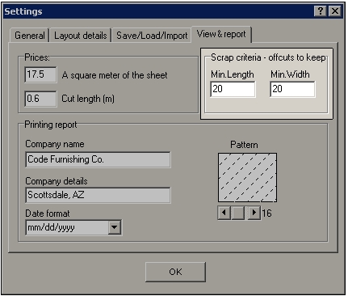Select the Save/Load/Import tab
348x296 pixels.
pyautogui.click(x=152, y=36)
